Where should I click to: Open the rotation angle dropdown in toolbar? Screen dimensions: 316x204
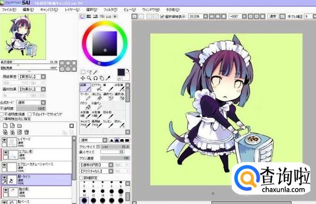click(x=244, y=16)
